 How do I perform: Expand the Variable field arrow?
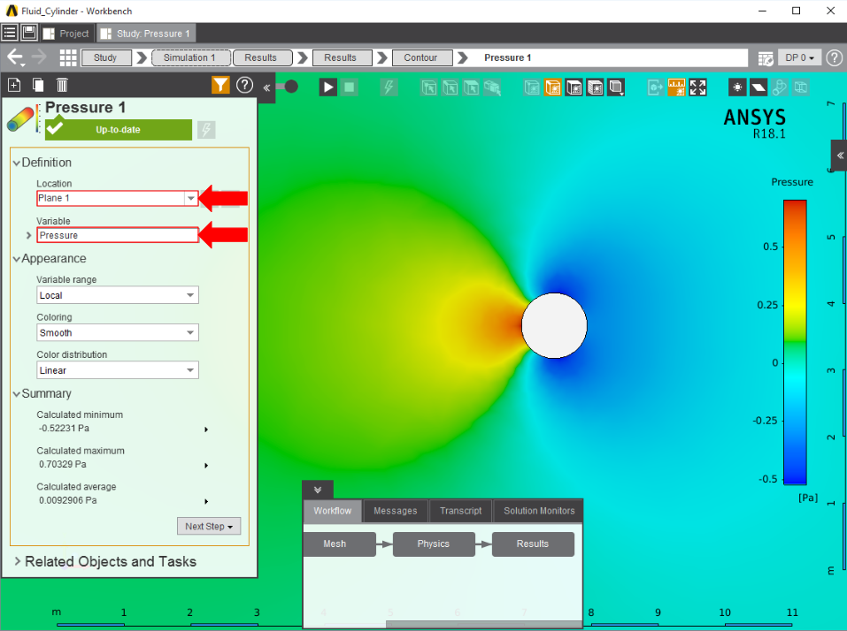[x=28, y=235]
